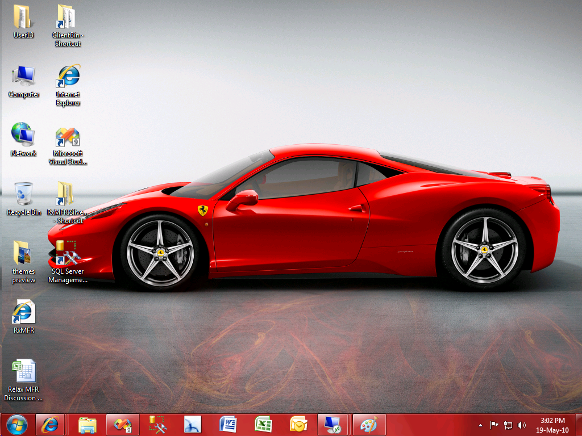Open Windows Explorer from the taskbar

pos(88,424)
